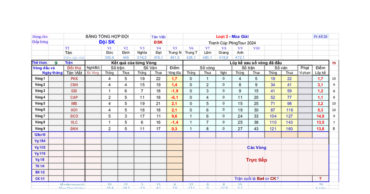The height and width of the screenshot is (194, 370).
Task: Click cumulative score '14,9' in Vòng 7
Action: pyautogui.click(x=320, y=116)
